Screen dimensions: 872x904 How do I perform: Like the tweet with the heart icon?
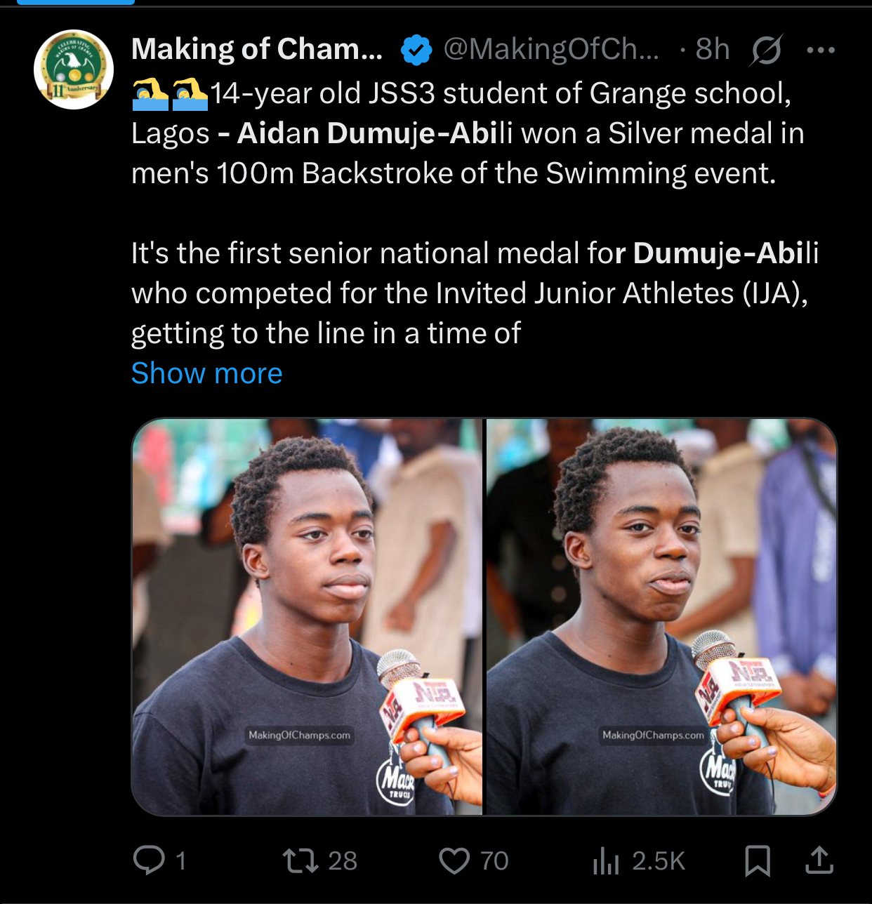pos(454,860)
